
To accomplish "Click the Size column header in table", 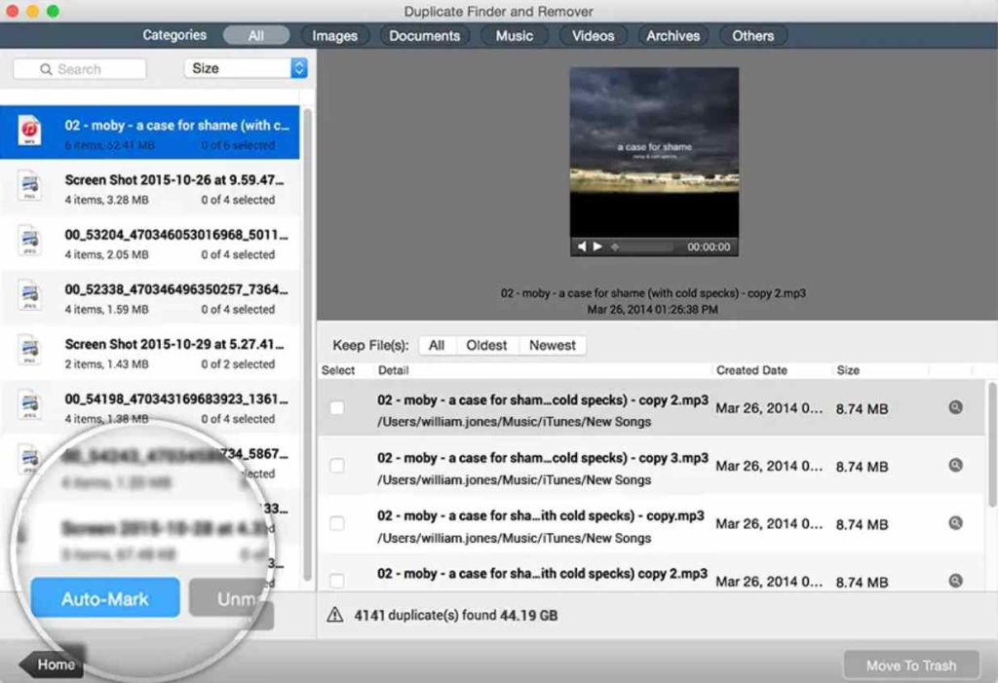I will pos(848,370).
